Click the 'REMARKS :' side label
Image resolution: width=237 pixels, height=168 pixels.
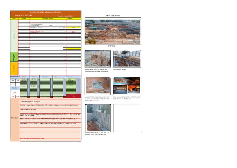15,118
